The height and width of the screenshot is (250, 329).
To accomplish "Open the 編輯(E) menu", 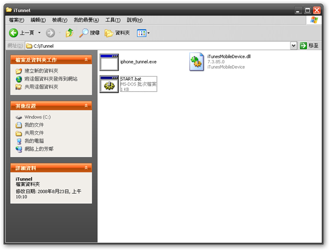I will click(x=38, y=20).
